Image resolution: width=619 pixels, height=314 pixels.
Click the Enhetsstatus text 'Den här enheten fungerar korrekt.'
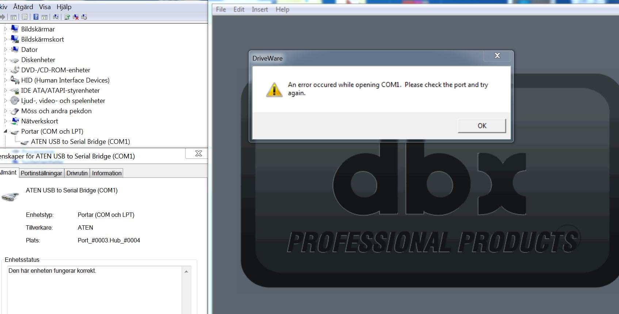(52, 271)
